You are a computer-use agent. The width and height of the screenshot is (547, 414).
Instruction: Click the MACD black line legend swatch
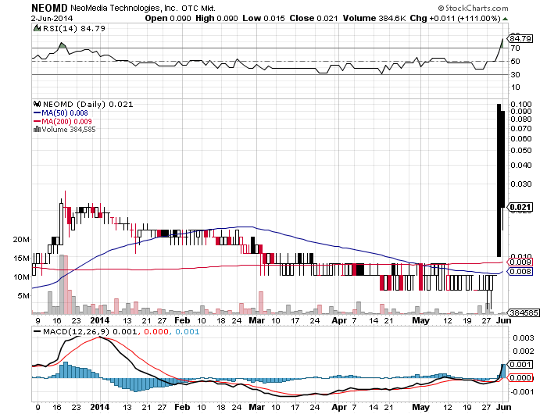37,331
